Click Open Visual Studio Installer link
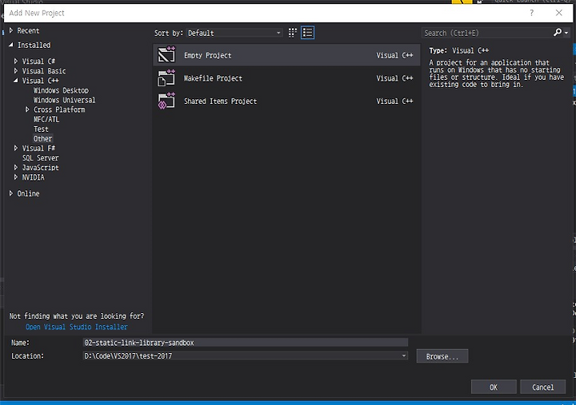This screenshot has width=576, height=405. point(77,327)
